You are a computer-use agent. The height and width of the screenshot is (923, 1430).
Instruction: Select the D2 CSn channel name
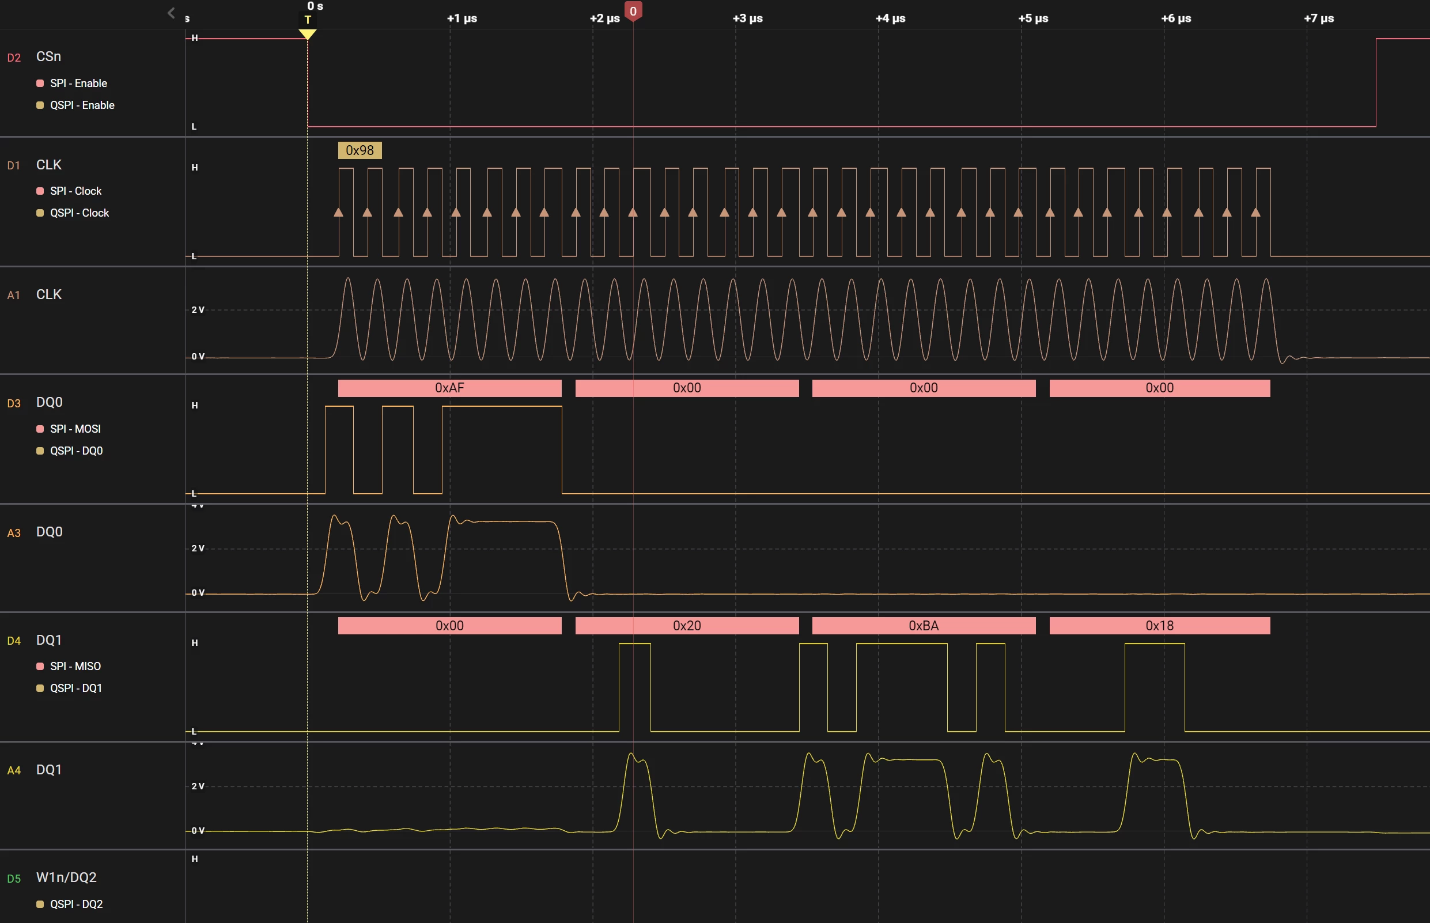pyautogui.click(x=48, y=56)
